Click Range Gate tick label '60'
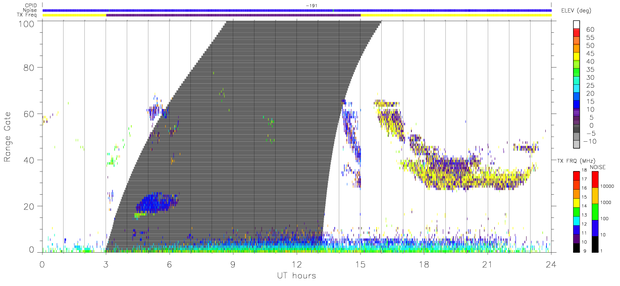Screen dimensions: 620x286 30,114
